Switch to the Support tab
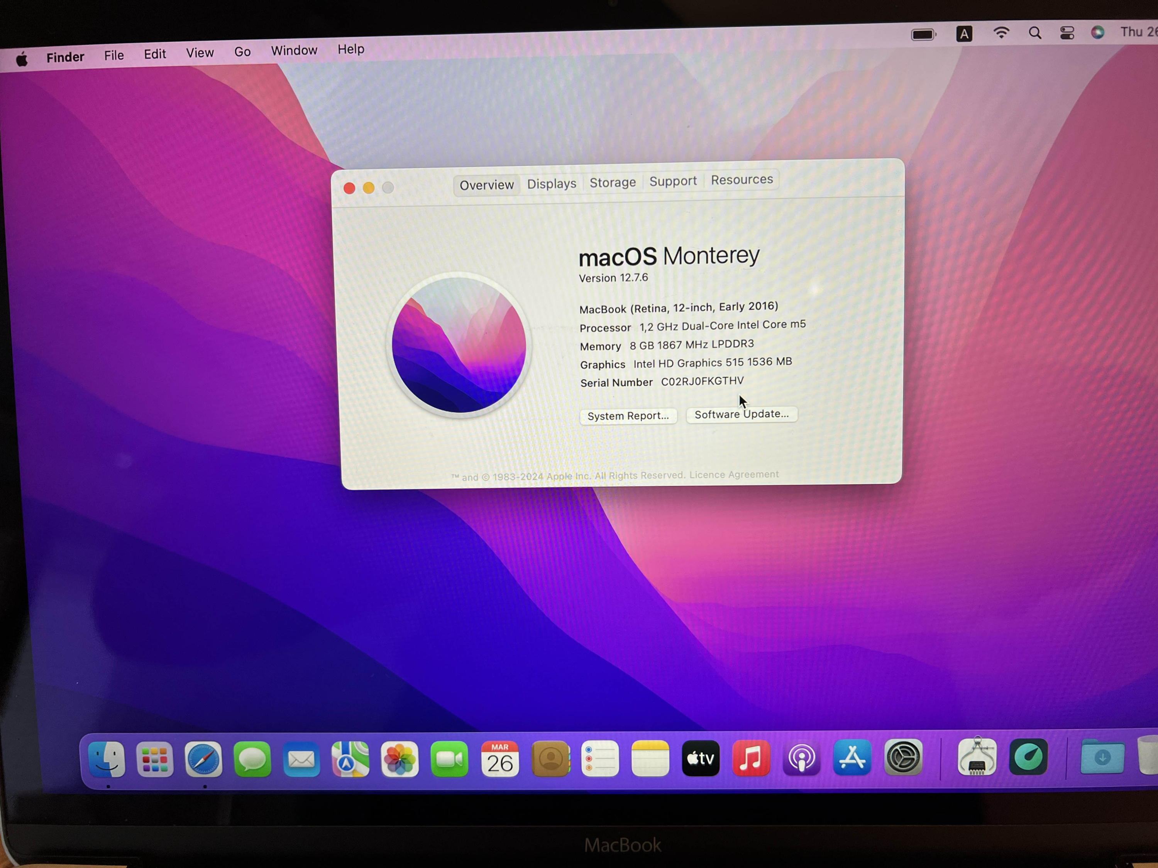This screenshot has height=868, width=1158. [x=673, y=181]
